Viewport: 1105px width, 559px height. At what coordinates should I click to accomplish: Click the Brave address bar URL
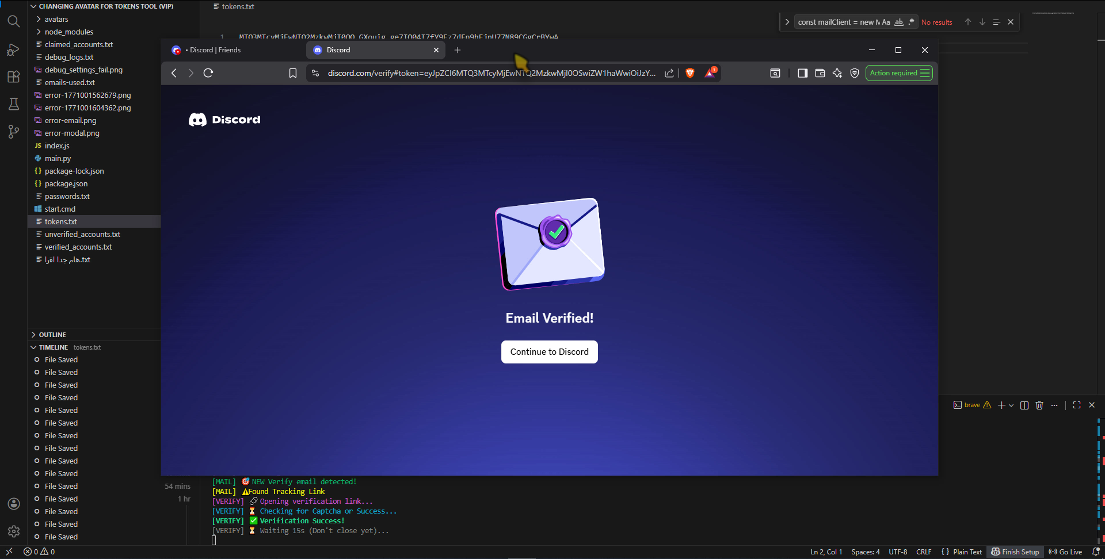pos(491,73)
